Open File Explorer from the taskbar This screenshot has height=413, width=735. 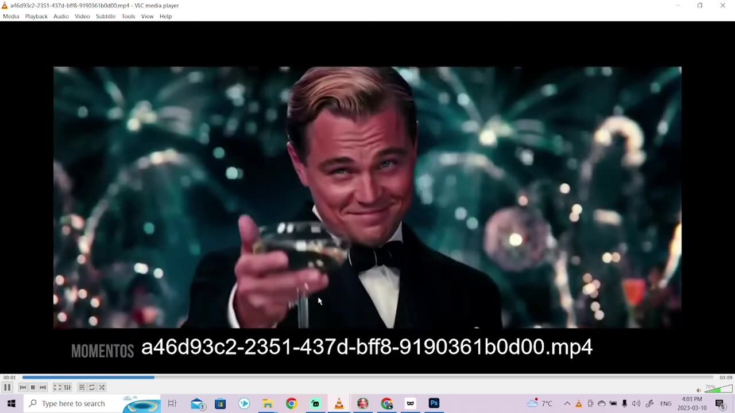tap(268, 403)
